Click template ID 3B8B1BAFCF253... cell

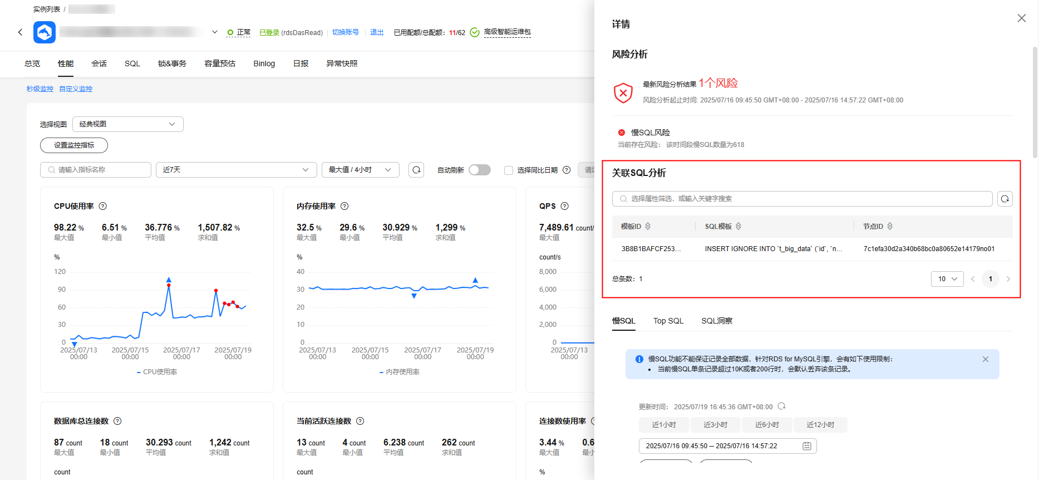coord(651,249)
